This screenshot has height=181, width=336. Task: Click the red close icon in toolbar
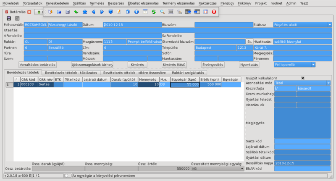[x=214, y=11]
